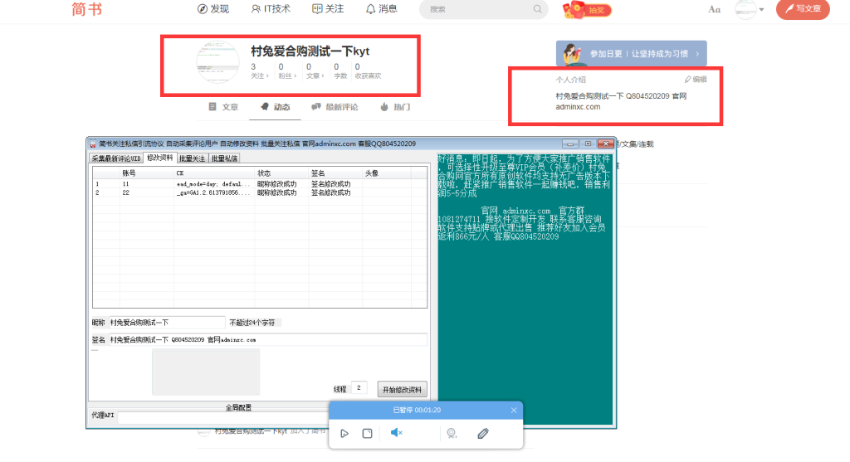This screenshot has height=462, width=850.
Task: Click the search magnifier icon
Action: [x=538, y=9]
